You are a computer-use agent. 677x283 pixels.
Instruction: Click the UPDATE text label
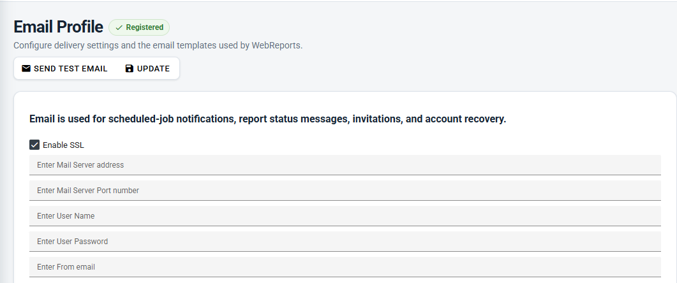tap(153, 69)
